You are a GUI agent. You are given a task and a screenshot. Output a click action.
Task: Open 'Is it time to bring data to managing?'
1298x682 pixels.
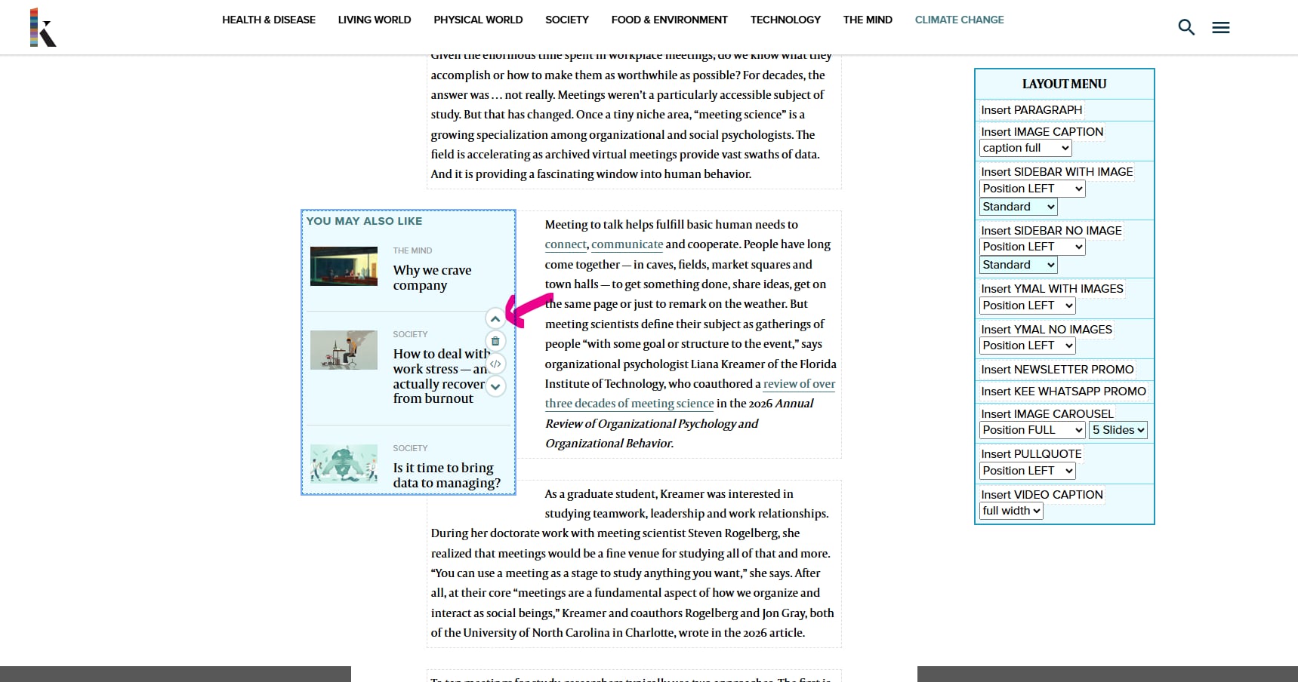(446, 475)
